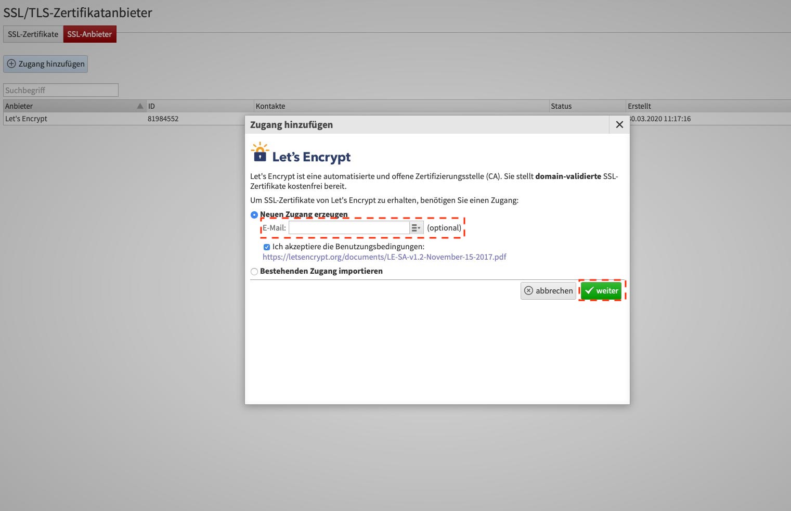Open the E-Mail field dropdown list

(x=416, y=228)
